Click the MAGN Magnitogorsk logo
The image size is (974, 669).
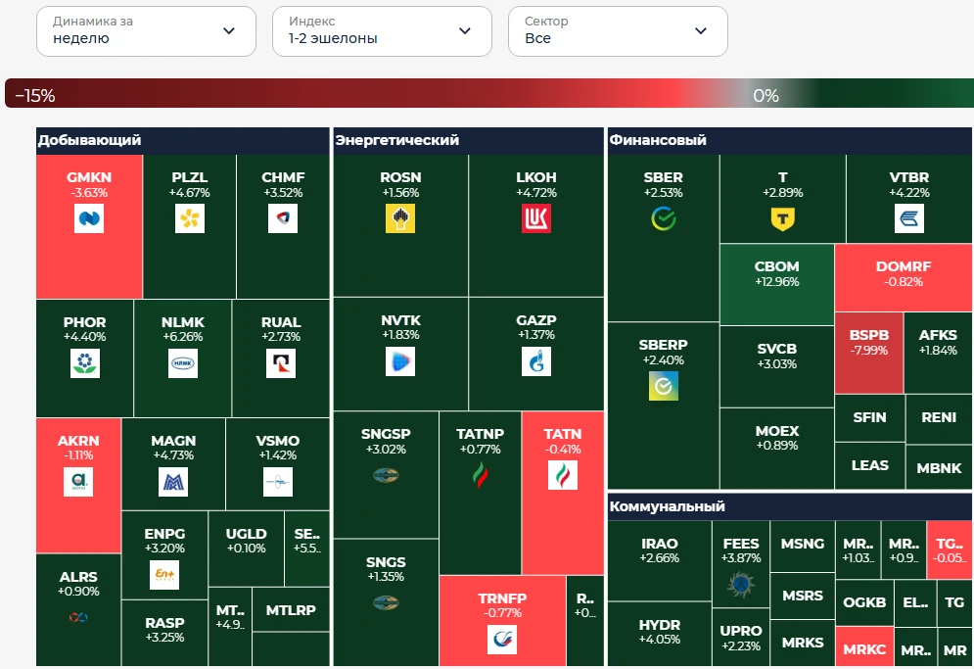[x=173, y=482]
